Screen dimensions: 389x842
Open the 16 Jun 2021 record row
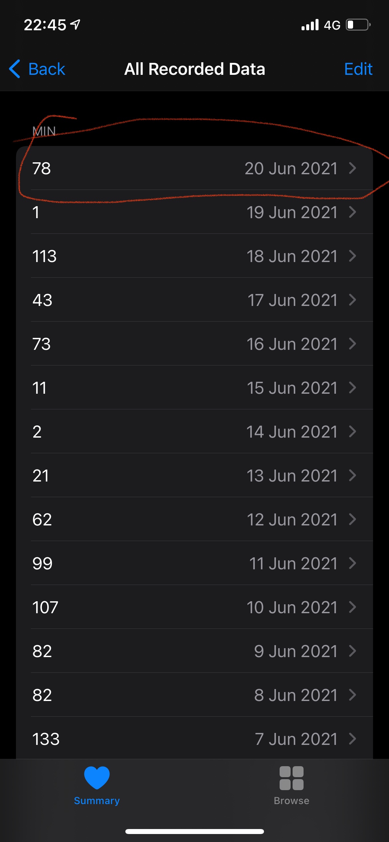click(194, 344)
